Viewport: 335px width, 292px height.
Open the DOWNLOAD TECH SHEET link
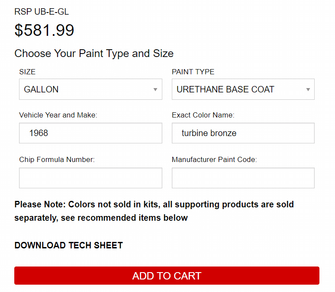(x=68, y=245)
